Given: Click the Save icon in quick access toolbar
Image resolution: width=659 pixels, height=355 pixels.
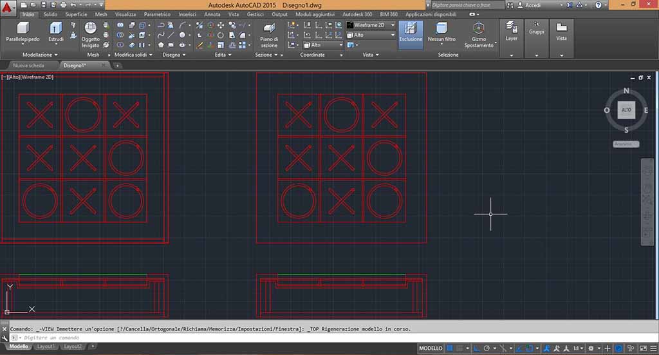Looking at the screenshot, I should coord(43,5).
